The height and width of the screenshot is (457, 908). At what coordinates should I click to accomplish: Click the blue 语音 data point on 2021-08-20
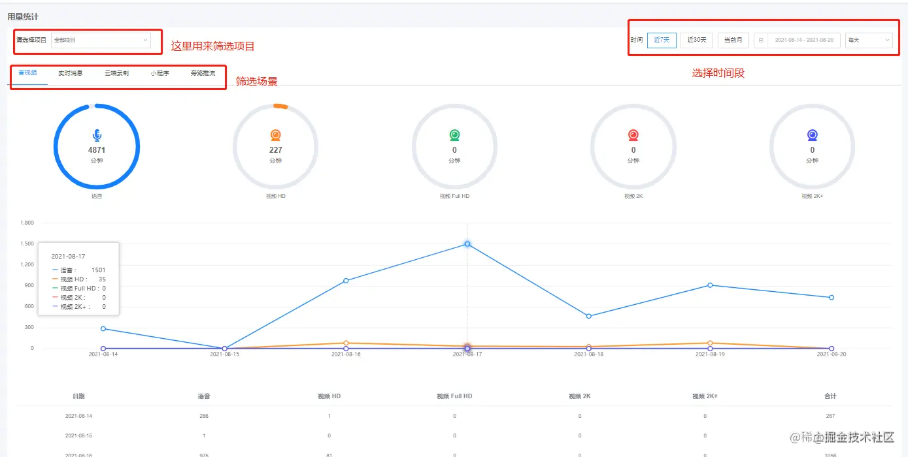(832, 298)
